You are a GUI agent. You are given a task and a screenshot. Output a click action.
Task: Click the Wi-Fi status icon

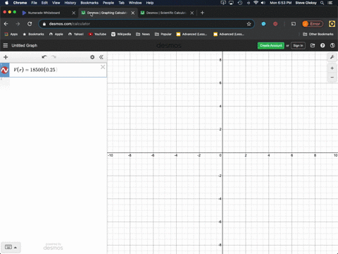[256, 3]
